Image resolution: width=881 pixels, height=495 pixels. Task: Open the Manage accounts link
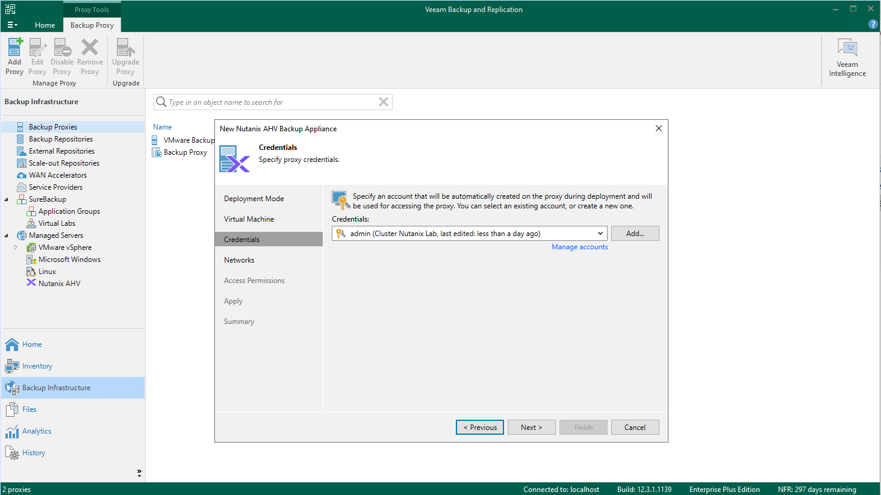(579, 247)
